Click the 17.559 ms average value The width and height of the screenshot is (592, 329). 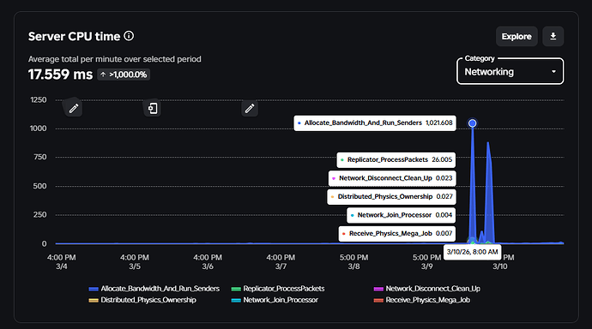[x=60, y=75]
